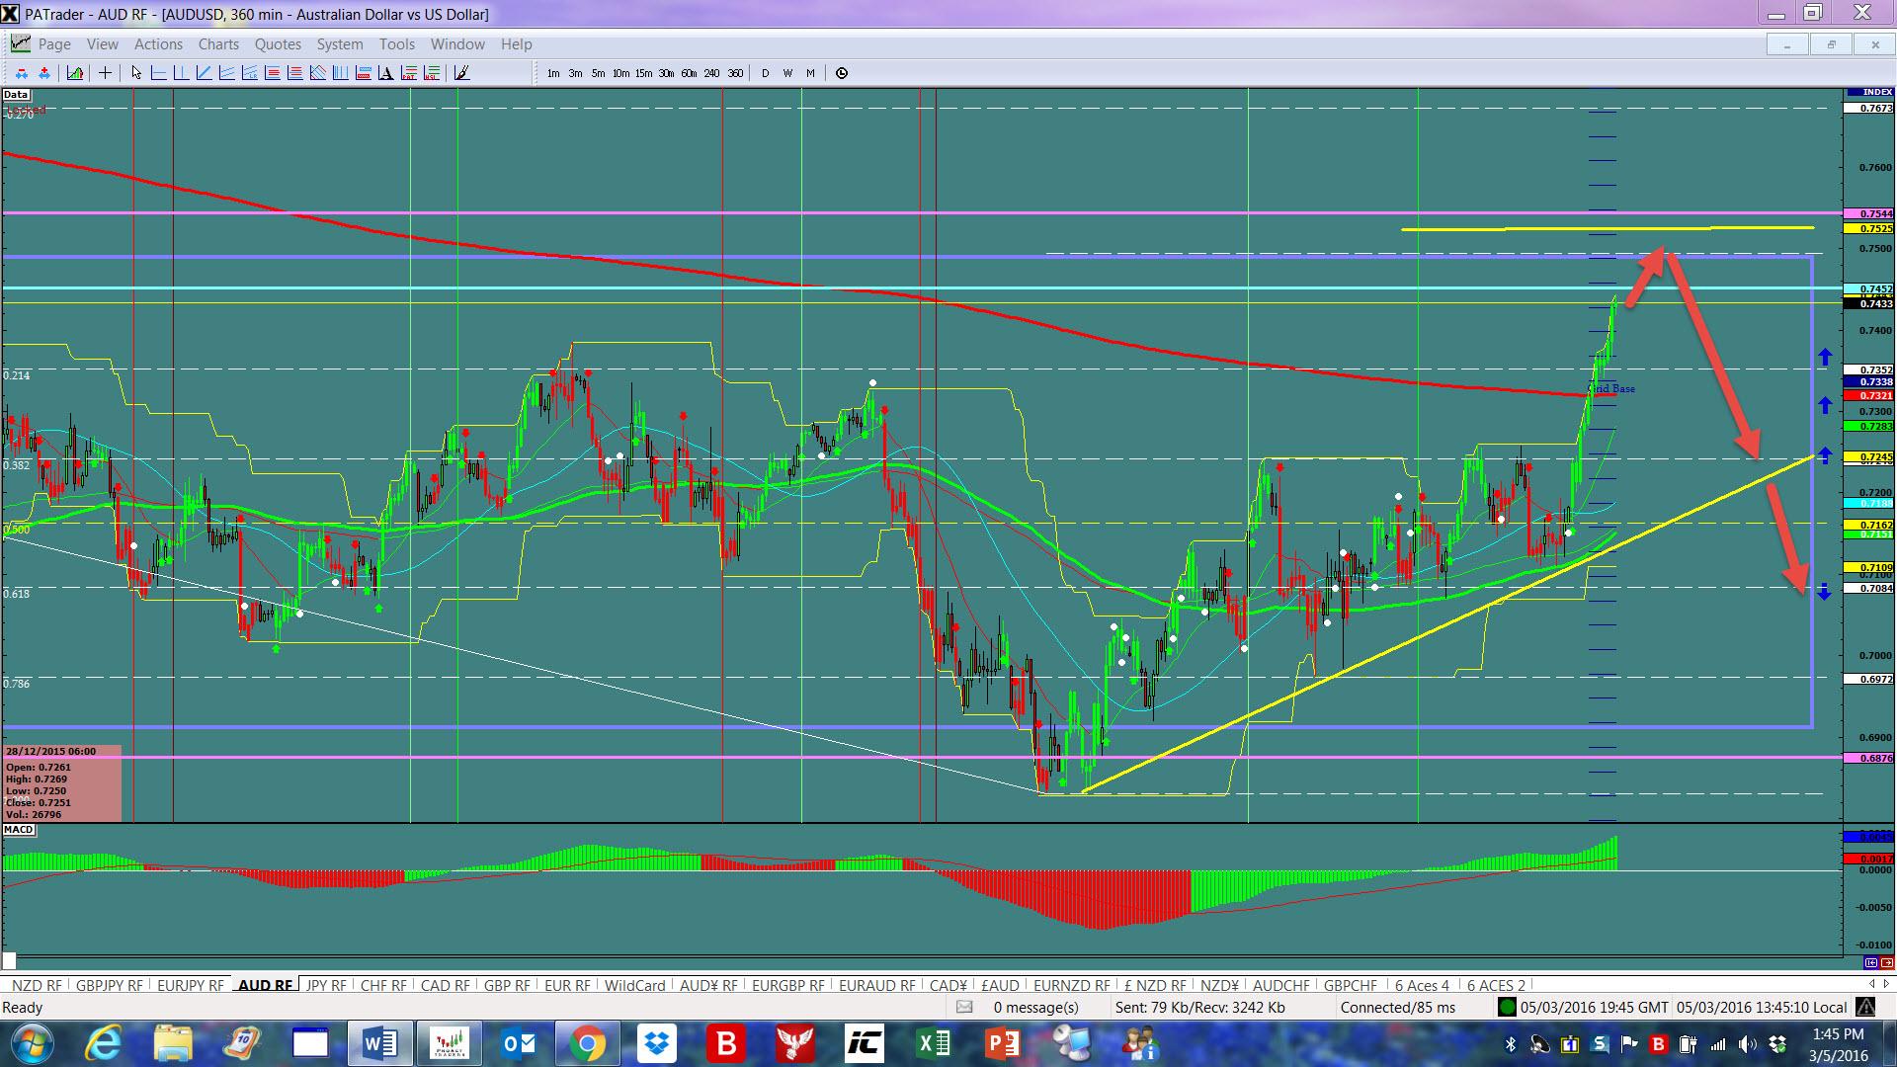Switch to the EURJPY RF tab
This screenshot has width=1897, height=1067.
190,985
